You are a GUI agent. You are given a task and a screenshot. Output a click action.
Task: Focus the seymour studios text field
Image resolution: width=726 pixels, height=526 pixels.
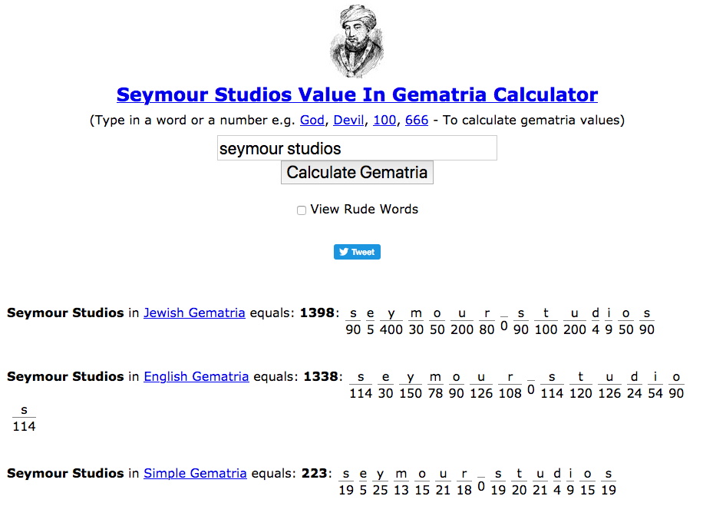coord(357,148)
